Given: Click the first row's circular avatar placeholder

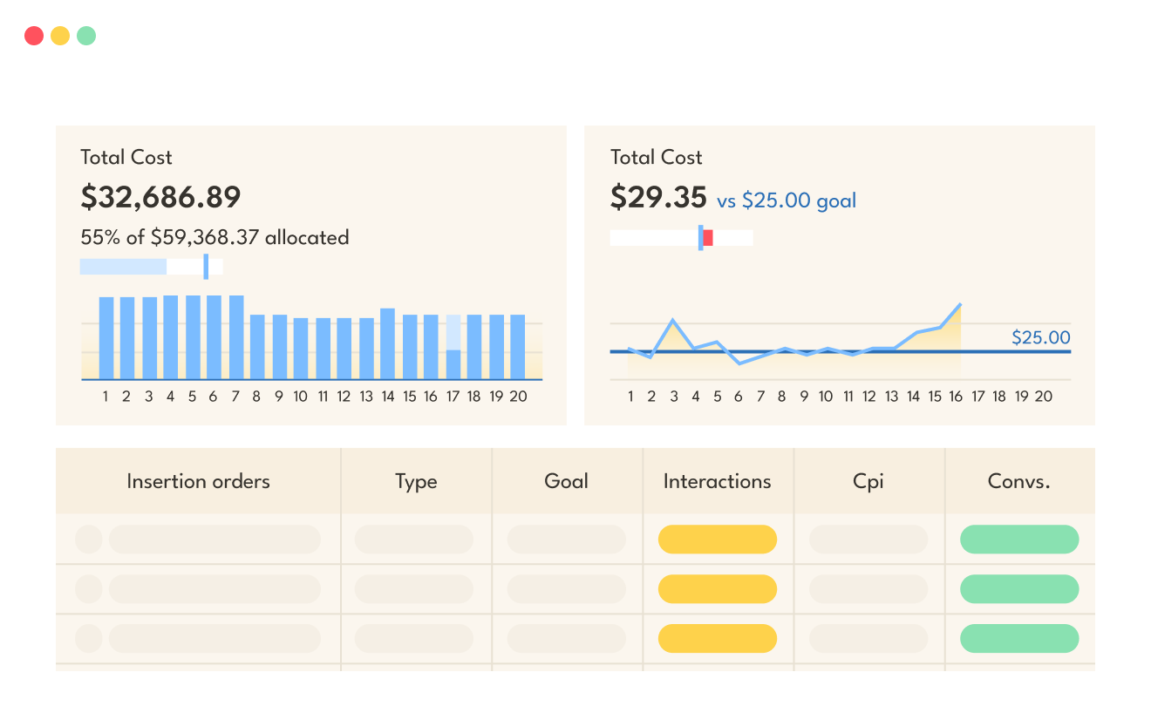Looking at the screenshot, I should coord(89,540).
